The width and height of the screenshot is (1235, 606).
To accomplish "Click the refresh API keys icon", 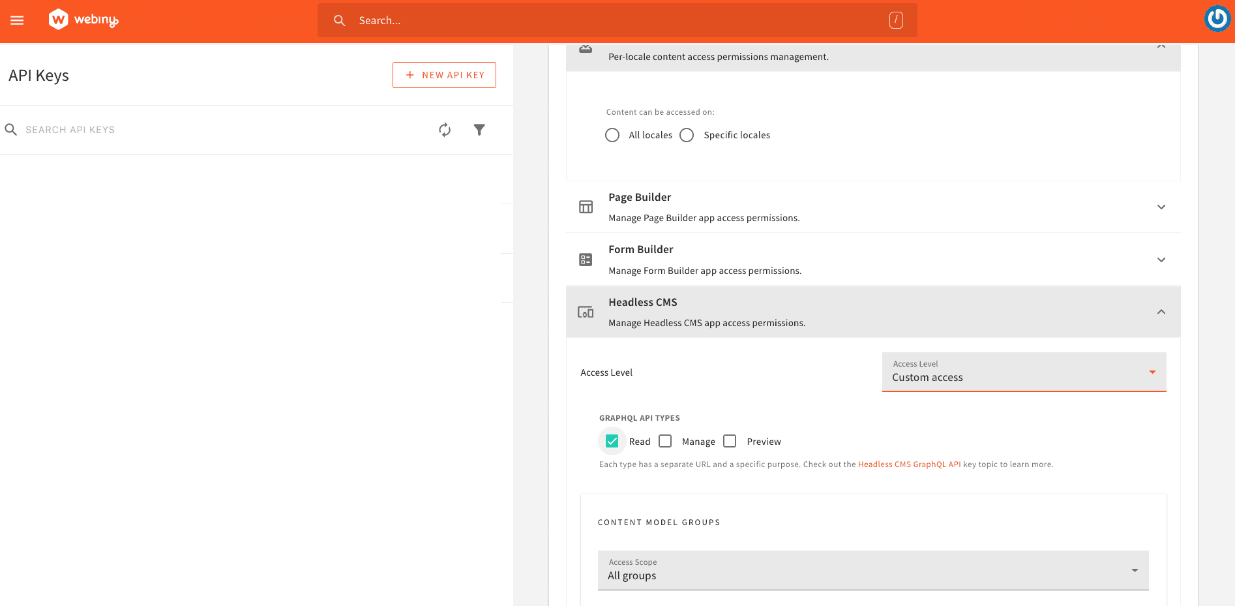I will pyautogui.click(x=445, y=130).
